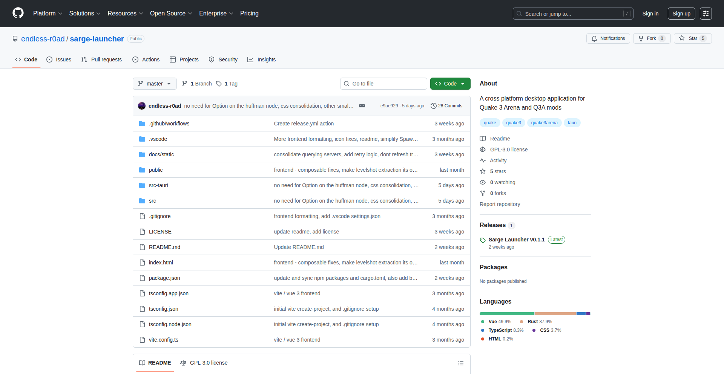Screen dimensions: 724x374
Task: Star the sarge-launcher repository
Action: (689, 38)
